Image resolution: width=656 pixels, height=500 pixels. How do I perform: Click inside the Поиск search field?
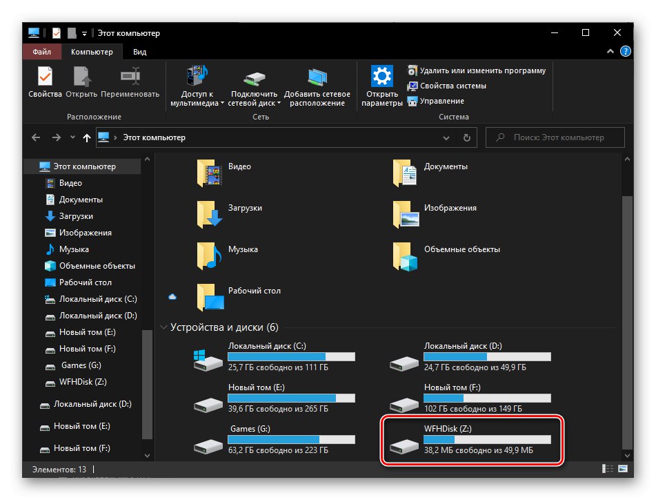pyautogui.click(x=555, y=137)
